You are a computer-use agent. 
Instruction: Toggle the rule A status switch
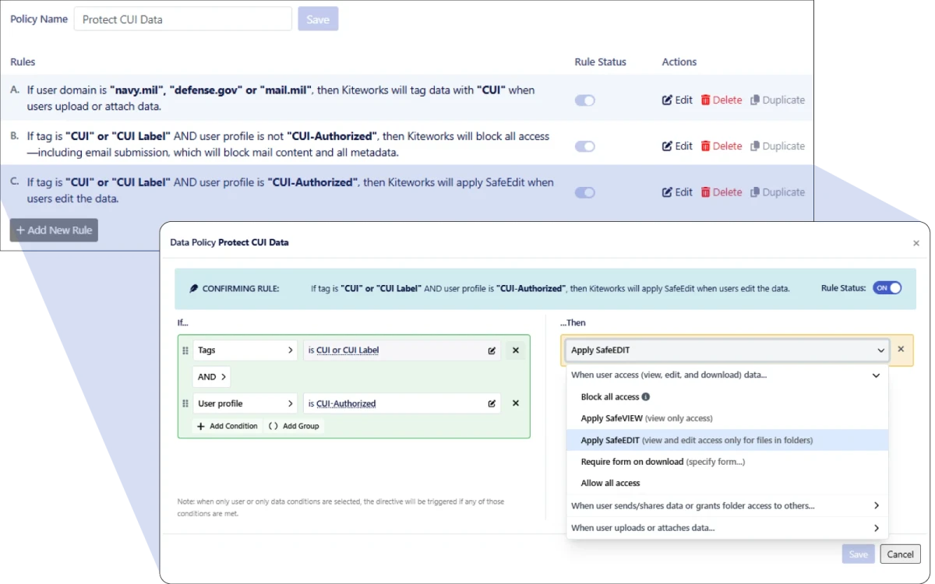coord(585,100)
